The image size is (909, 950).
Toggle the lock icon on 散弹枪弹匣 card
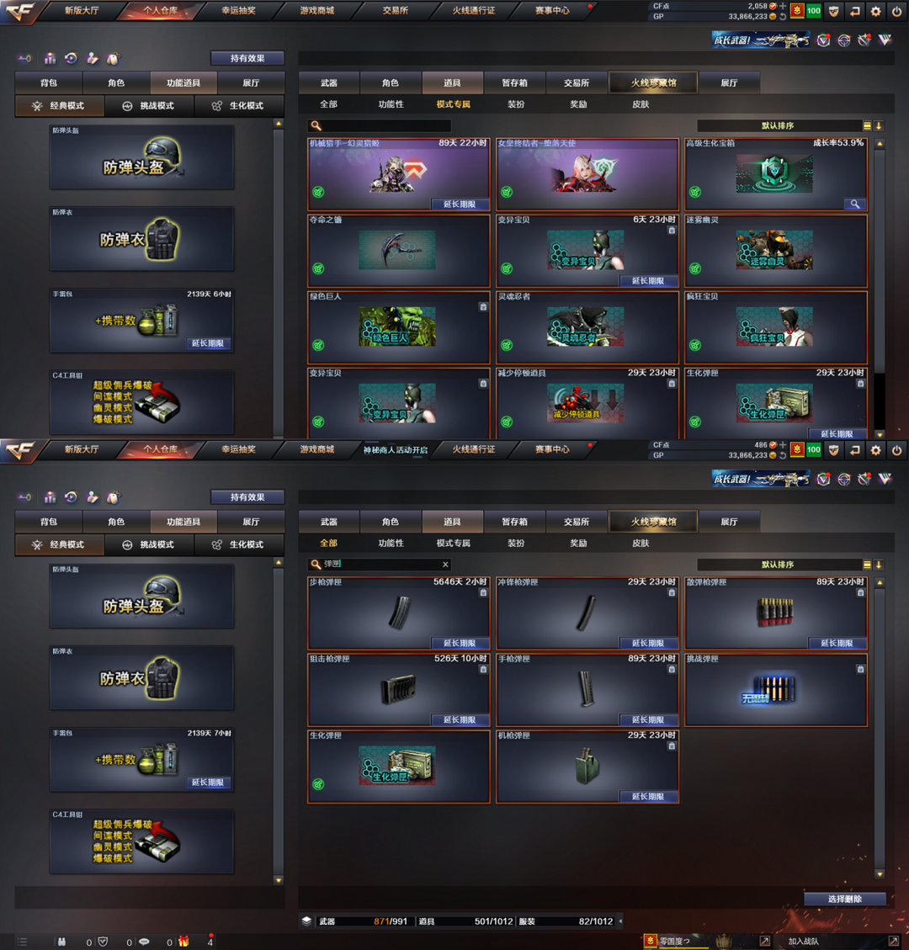tap(860, 593)
